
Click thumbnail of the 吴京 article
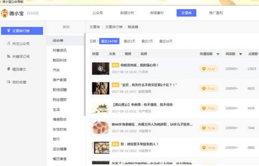point(100,88)
